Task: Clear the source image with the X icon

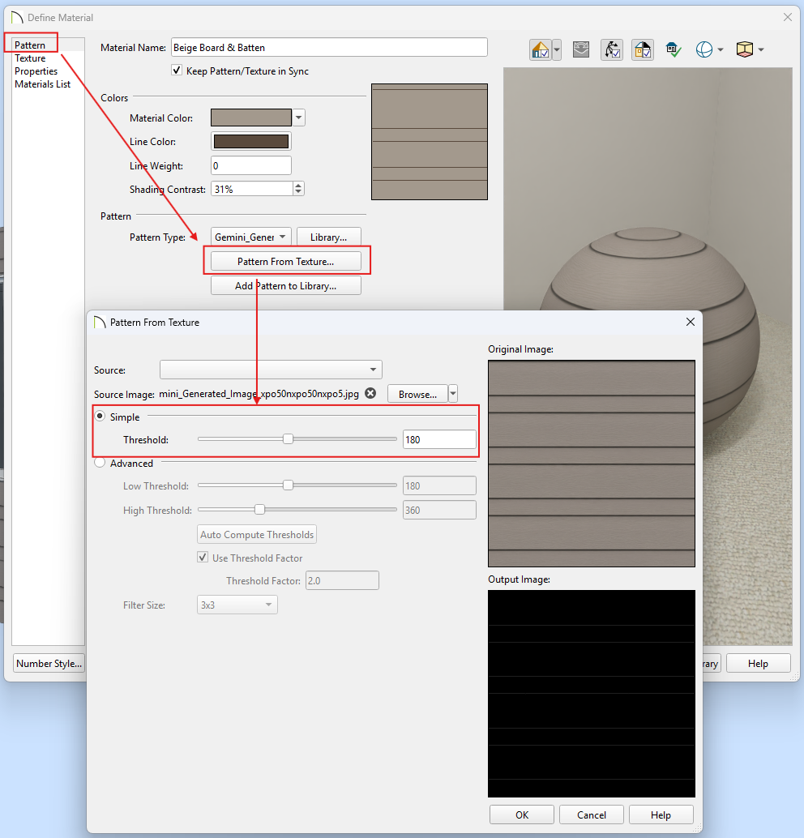Action: pyautogui.click(x=370, y=393)
